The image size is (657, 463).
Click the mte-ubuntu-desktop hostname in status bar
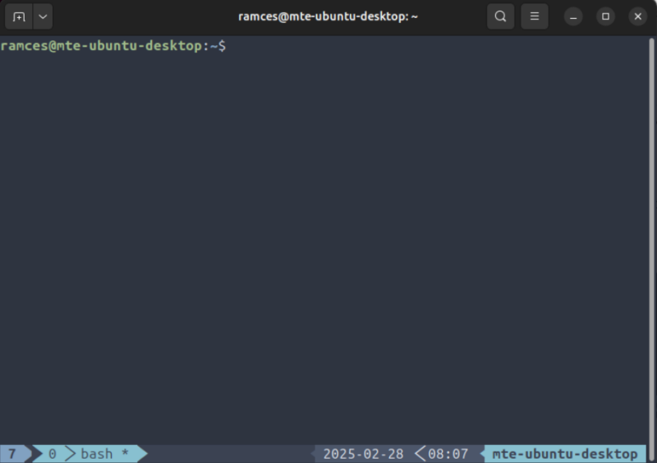pos(565,454)
